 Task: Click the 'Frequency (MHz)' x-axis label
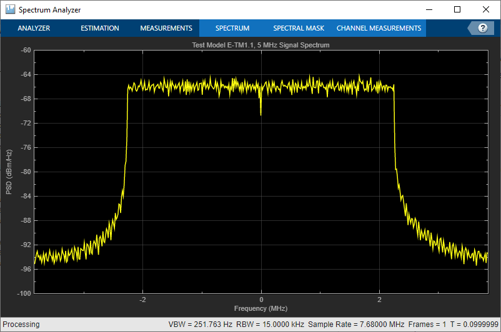260,308
